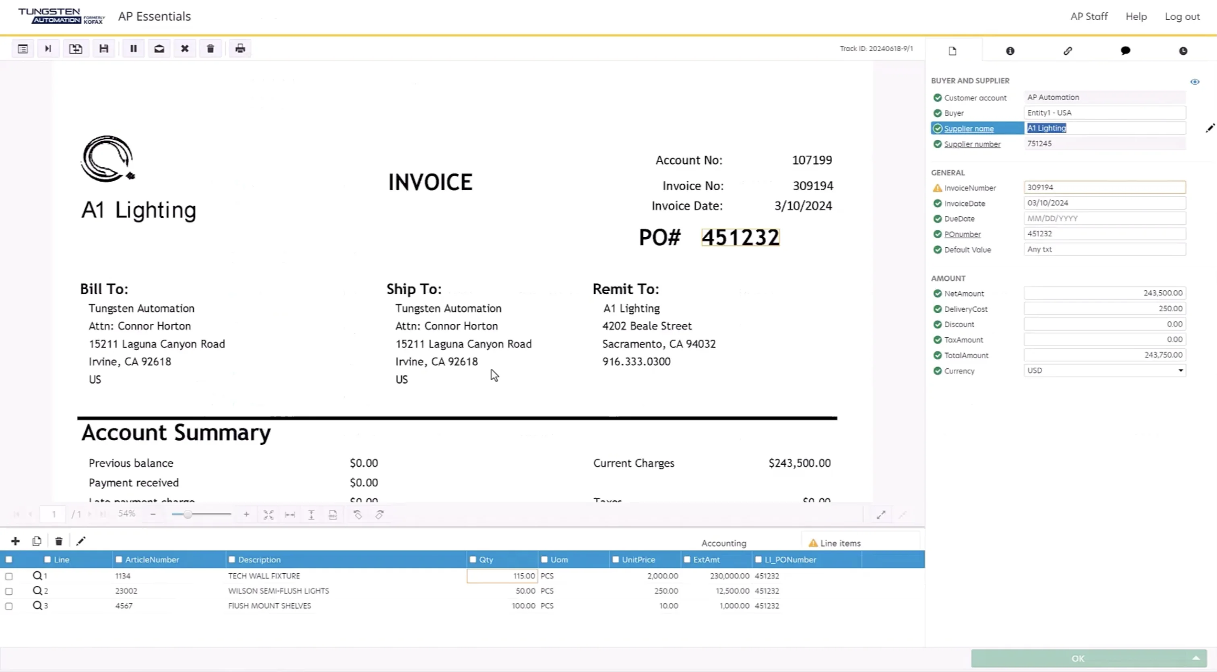
Task: Save the invoice with the disk icon
Action: point(104,49)
